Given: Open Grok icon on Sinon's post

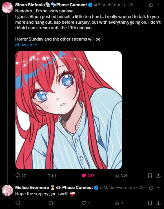Looking at the screenshot, I should click(151, 5).
